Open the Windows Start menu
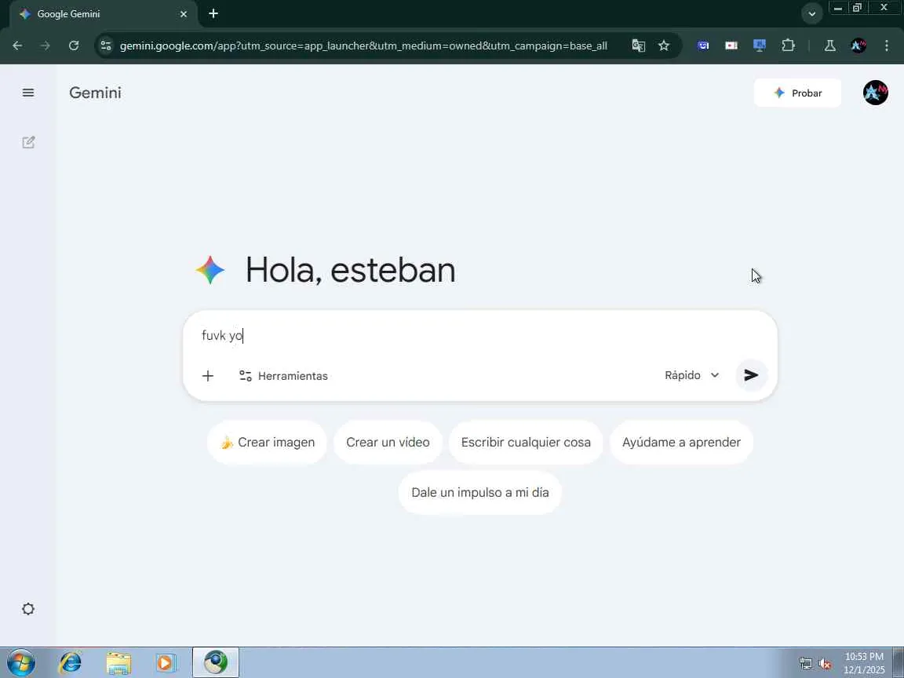Image resolution: width=904 pixels, height=678 pixels. tap(20, 663)
